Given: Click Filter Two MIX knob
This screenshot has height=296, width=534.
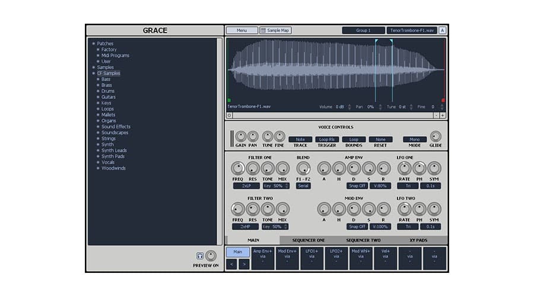Looking at the screenshot, I should tap(282, 209).
